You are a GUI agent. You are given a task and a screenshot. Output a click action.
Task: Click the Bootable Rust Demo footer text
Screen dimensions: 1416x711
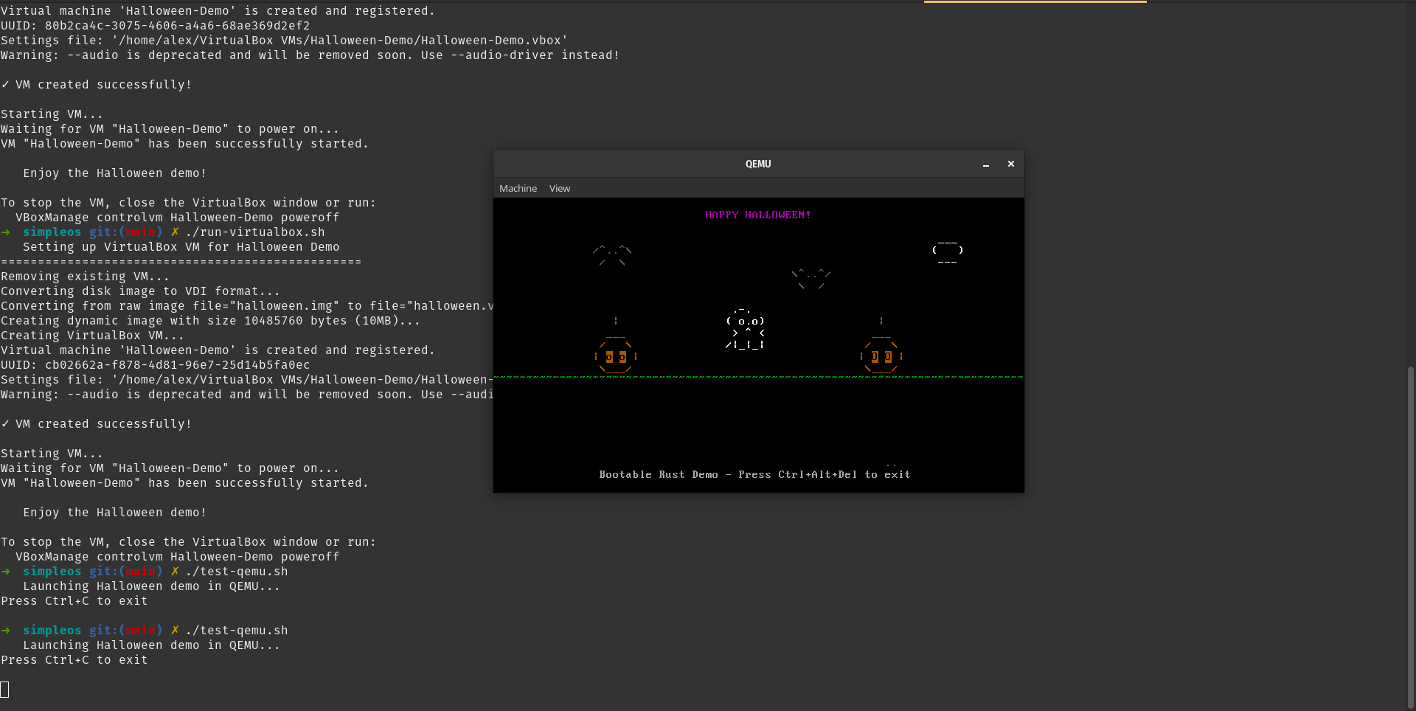754,475
